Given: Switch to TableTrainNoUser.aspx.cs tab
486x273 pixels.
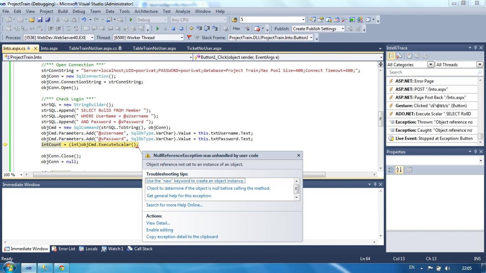Looking at the screenshot, I should pos(95,48).
